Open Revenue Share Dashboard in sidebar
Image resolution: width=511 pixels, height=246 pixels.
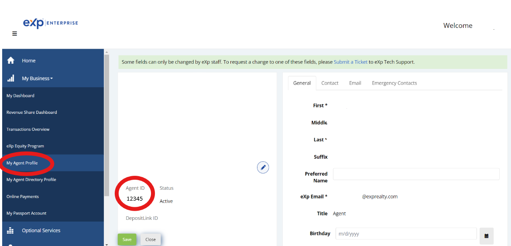pyautogui.click(x=32, y=112)
